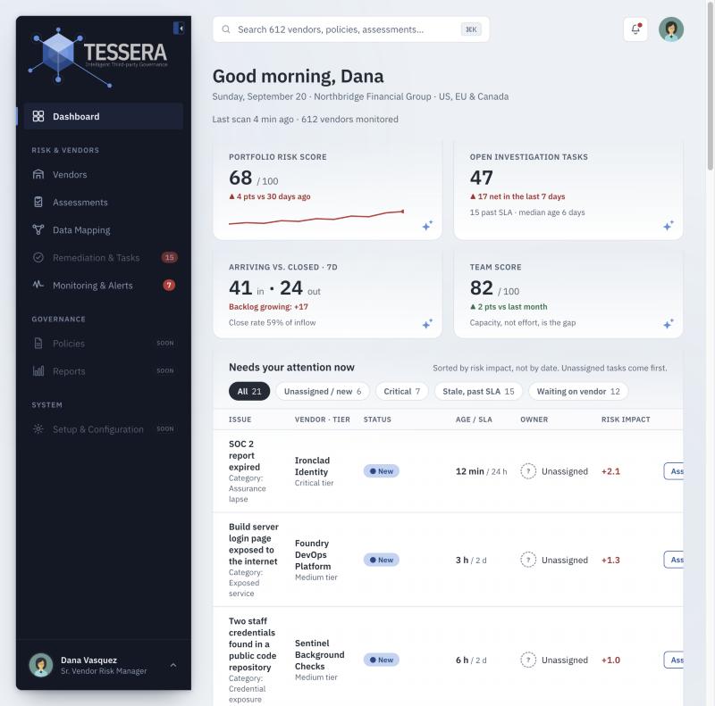Filter by Unassigned / new 6

pos(323,391)
